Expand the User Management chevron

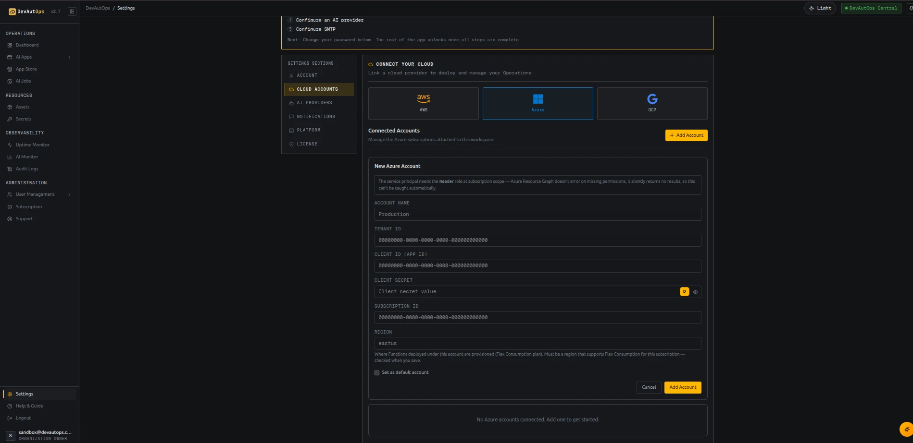coord(70,194)
